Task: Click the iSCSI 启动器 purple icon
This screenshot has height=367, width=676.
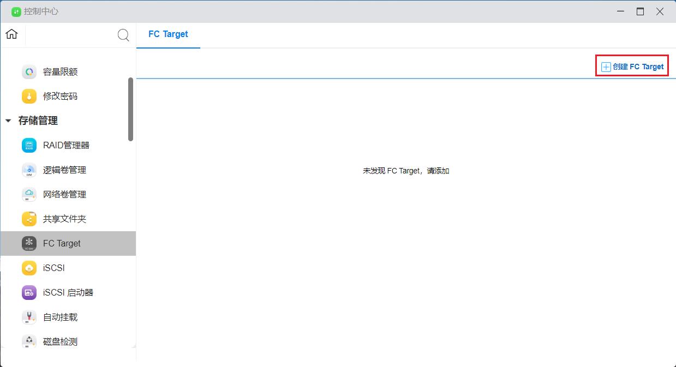Action: click(29, 293)
